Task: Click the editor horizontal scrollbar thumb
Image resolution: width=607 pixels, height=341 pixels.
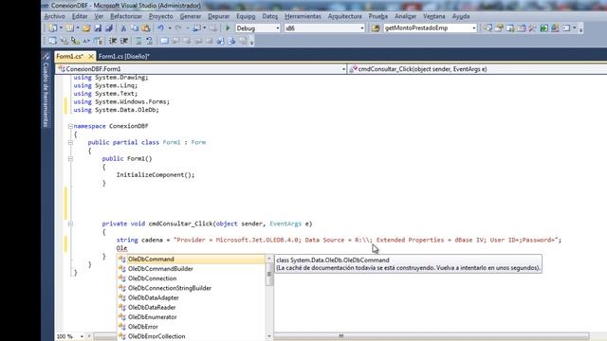Action: pos(341,336)
